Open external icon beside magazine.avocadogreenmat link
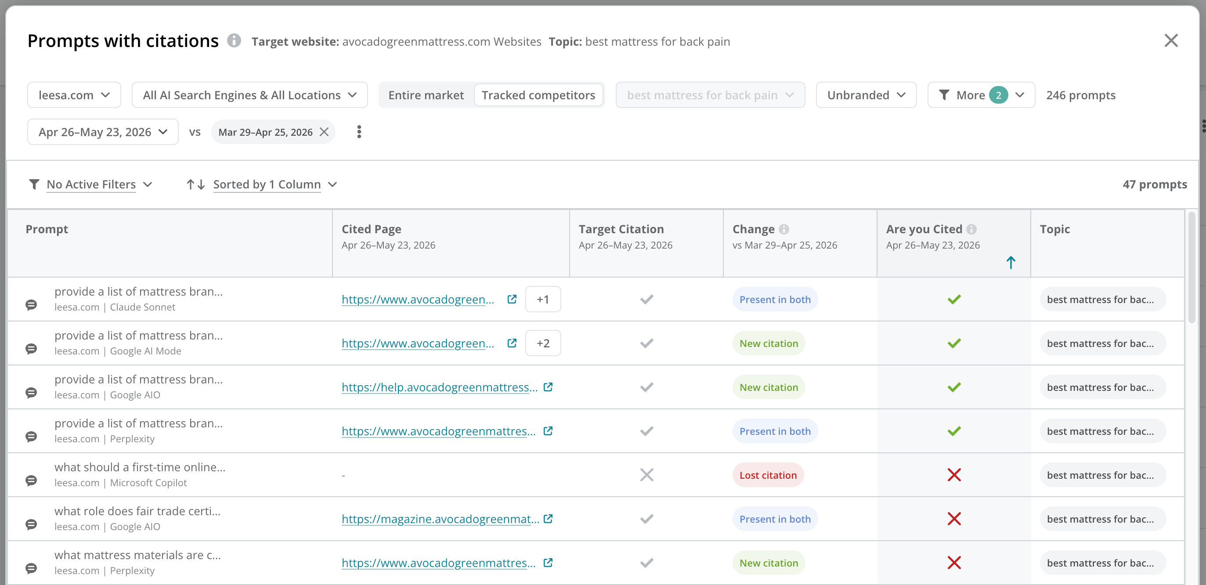This screenshot has height=585, width=1206. point(548,519)
